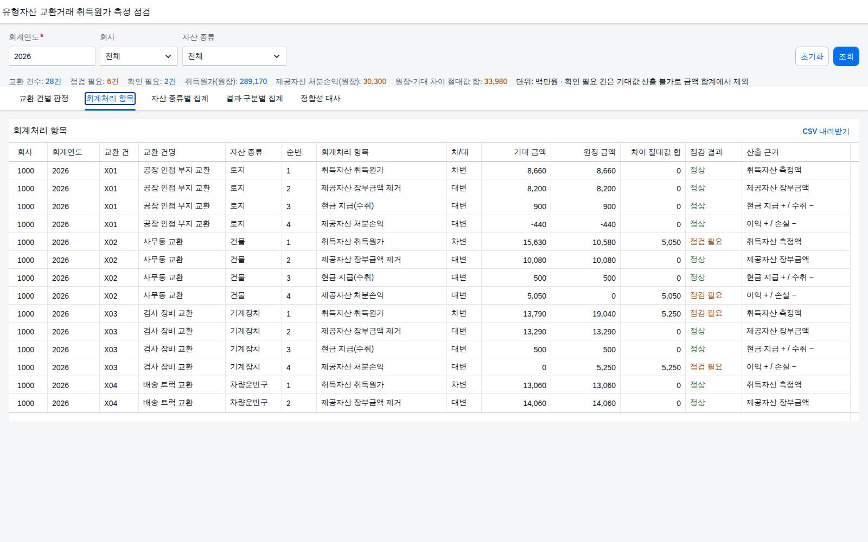868x542 pixels.
Task: Click the 산출 근거 column header
Action: tap(796, 152)
